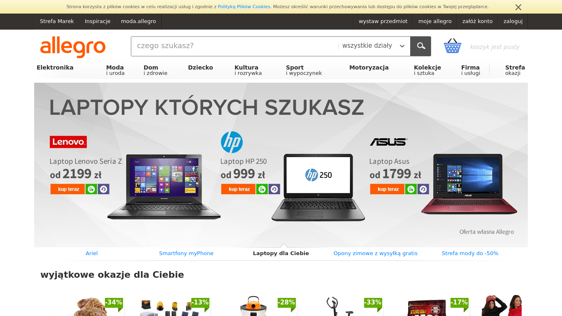Expand the 'wszystkie działy' category dropdown
The height and width of the screenshot is (316, 562).
tap(374, 46)
